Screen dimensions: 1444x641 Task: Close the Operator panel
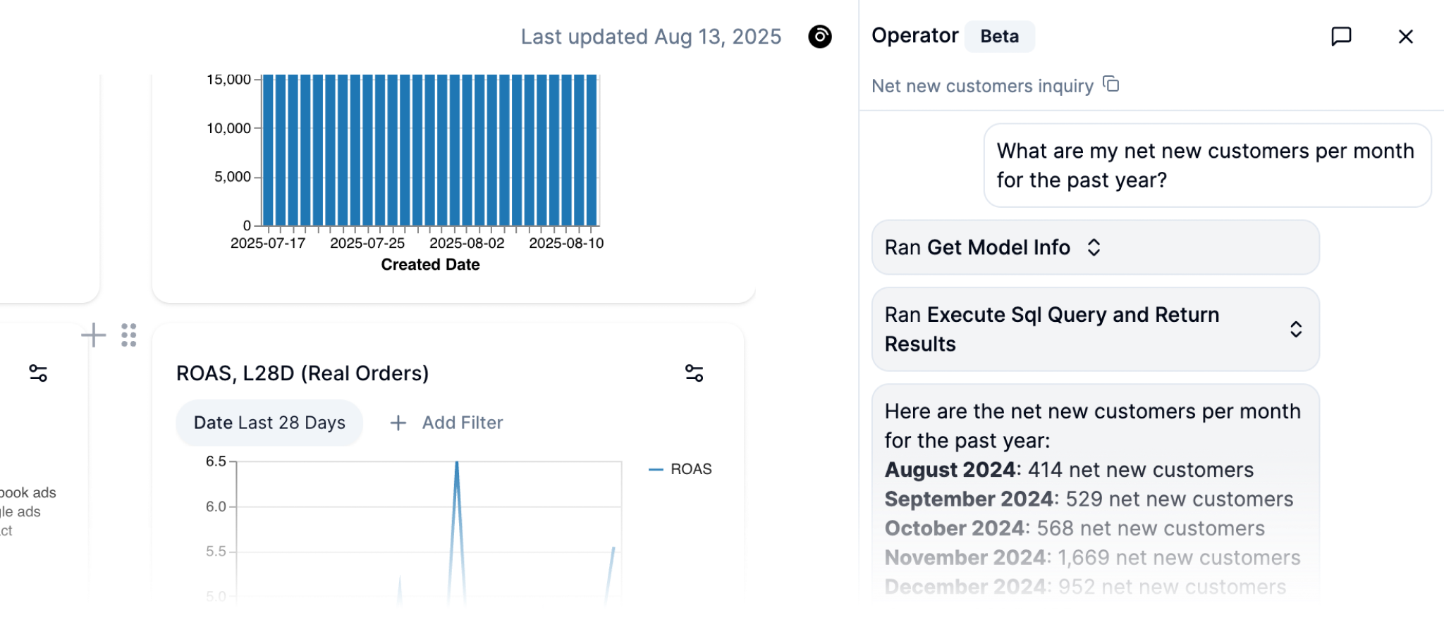pos(1406,37)
